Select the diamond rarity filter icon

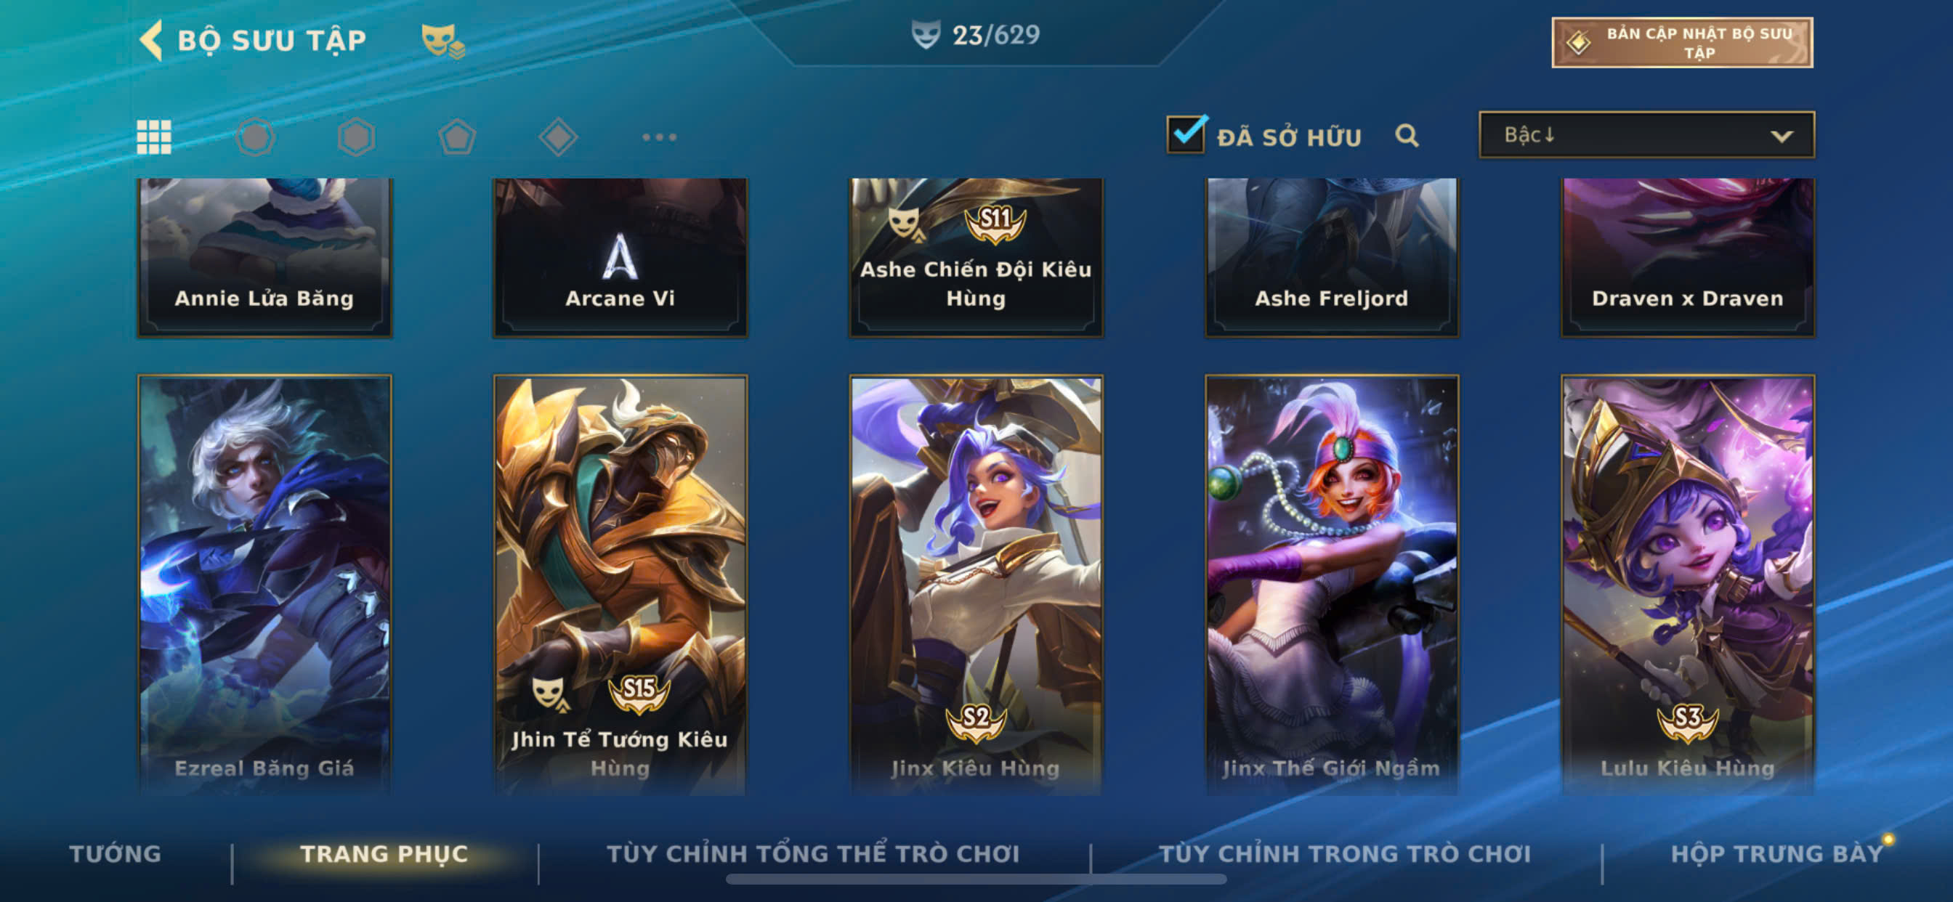(558, 137)
